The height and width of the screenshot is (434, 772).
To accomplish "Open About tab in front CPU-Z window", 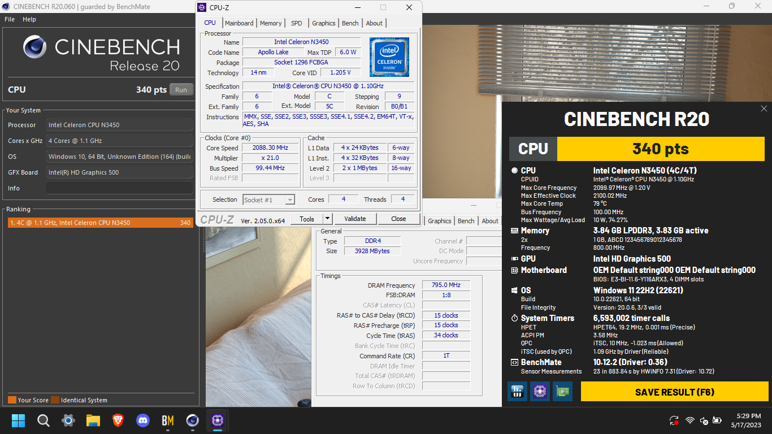I will coord(374,23).
